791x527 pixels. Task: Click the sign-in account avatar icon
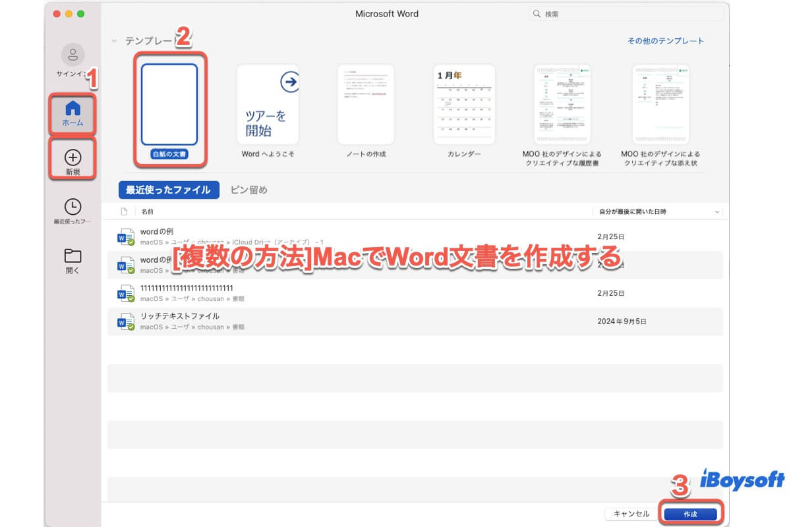(73, 55)
